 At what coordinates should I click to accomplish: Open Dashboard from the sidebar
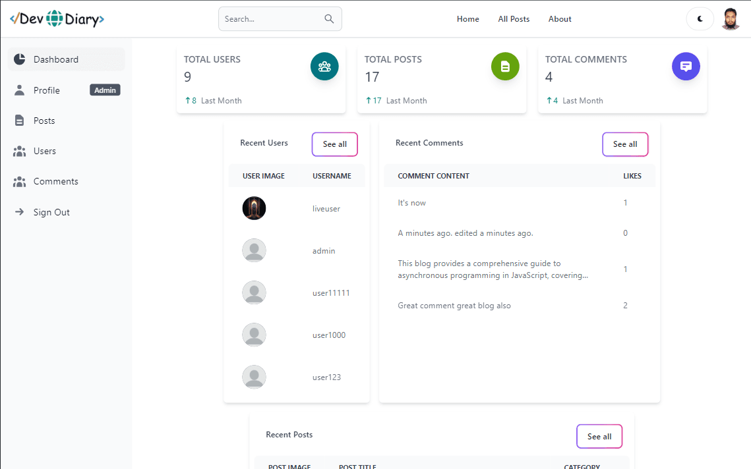[x=56, y=59]
